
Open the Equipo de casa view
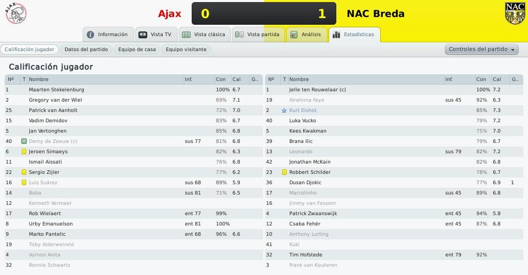click(137, 50)
